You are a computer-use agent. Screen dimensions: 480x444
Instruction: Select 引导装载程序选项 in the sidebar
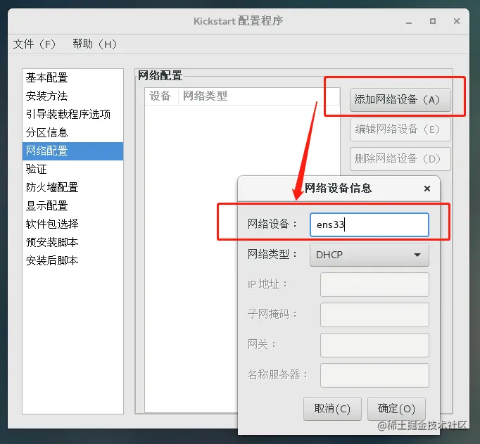(73, 115)
